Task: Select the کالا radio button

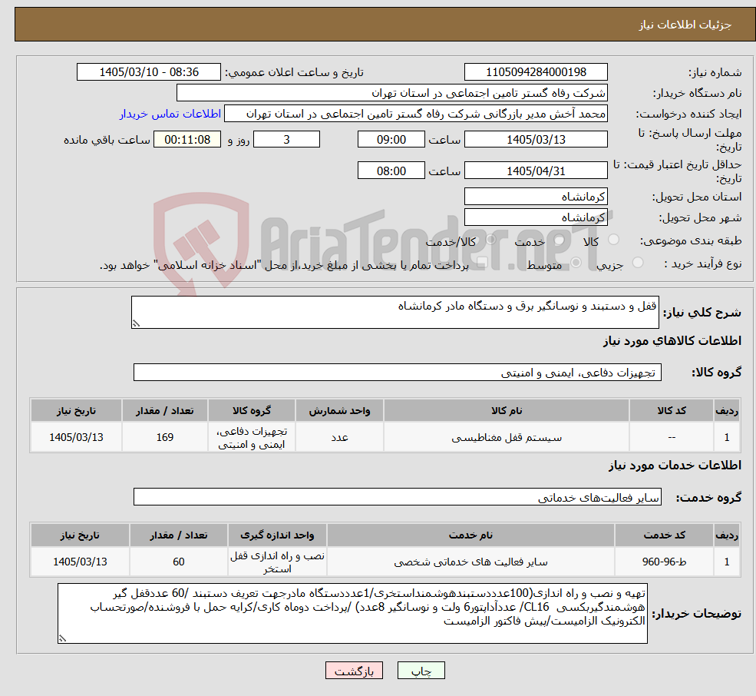Action: (x=614, y=240)
